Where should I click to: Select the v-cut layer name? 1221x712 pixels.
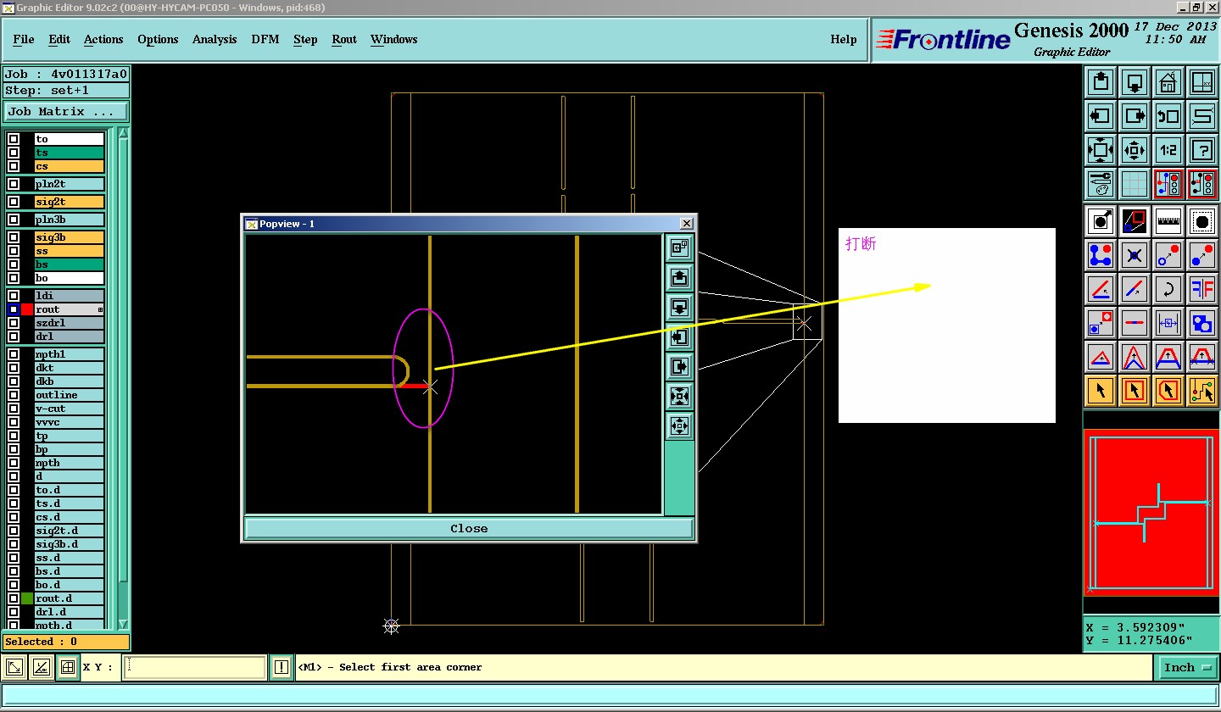70,409
